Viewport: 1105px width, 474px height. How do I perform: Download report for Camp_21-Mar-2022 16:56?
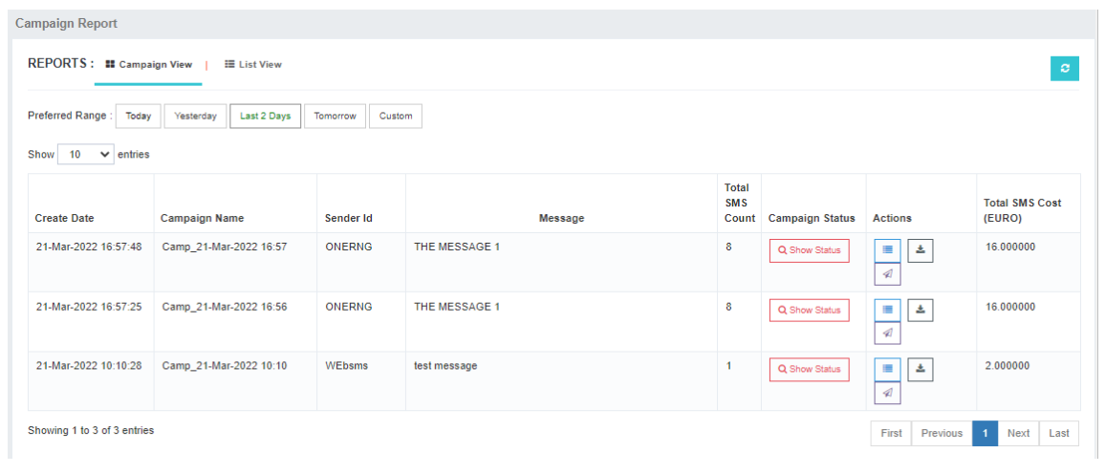pos(920,310)
